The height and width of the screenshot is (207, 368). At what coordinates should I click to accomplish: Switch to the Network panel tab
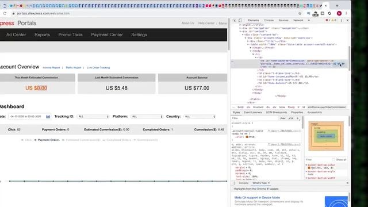point(298,21)
